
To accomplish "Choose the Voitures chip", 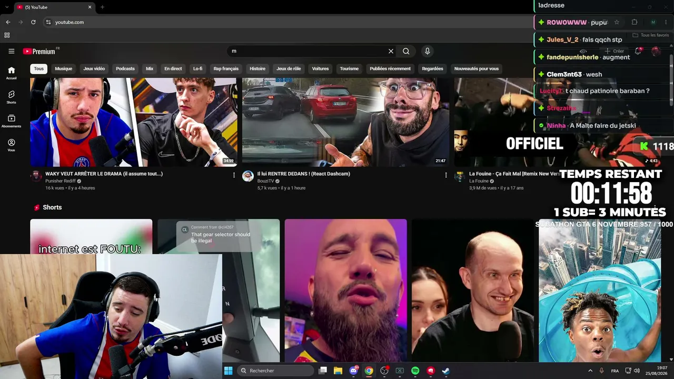I will pyautogui.click(x=320, y=68).
